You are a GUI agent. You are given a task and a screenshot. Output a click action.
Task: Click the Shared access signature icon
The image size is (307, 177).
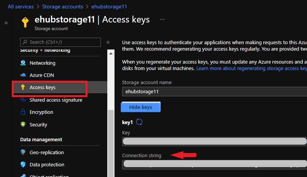click(x=23, y=100)
